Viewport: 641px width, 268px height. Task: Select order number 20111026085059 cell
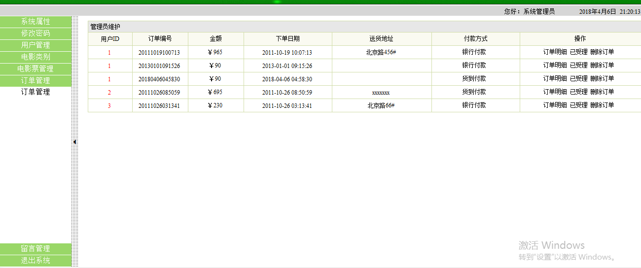coord(159,92)
